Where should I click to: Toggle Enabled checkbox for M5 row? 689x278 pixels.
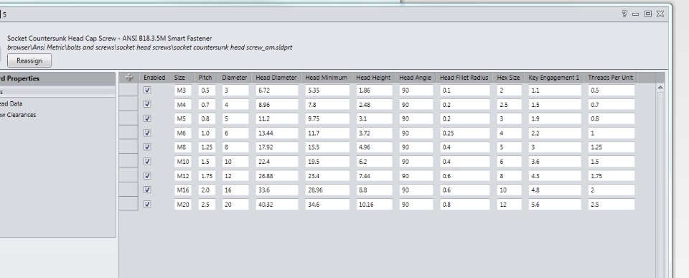pyautogui.click(x=147, y=119)
